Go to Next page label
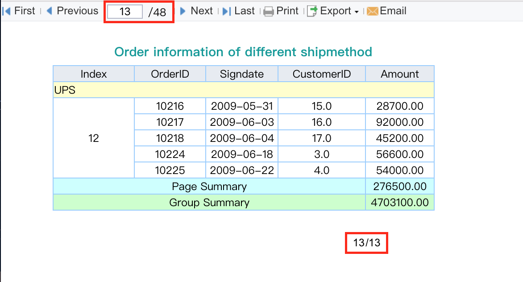Screen dimensions: 523x282 coord(201,11)
